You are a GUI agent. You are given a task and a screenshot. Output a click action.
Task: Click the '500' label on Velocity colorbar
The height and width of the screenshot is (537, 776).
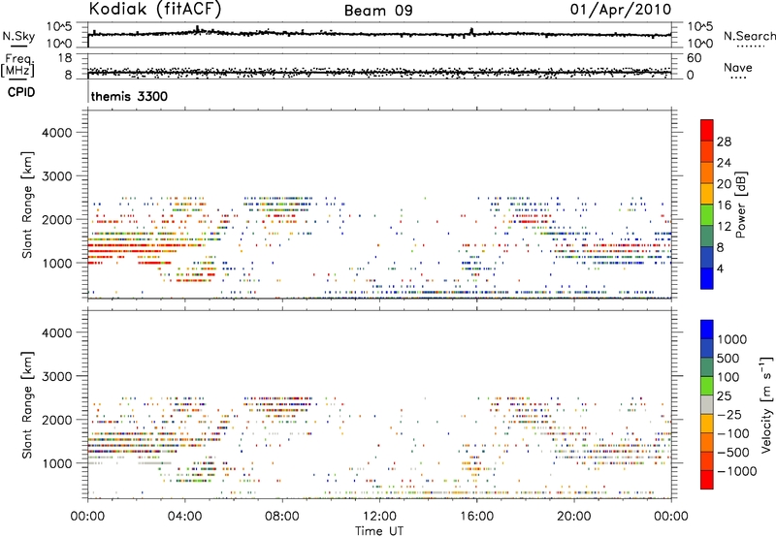coord(728,358)
